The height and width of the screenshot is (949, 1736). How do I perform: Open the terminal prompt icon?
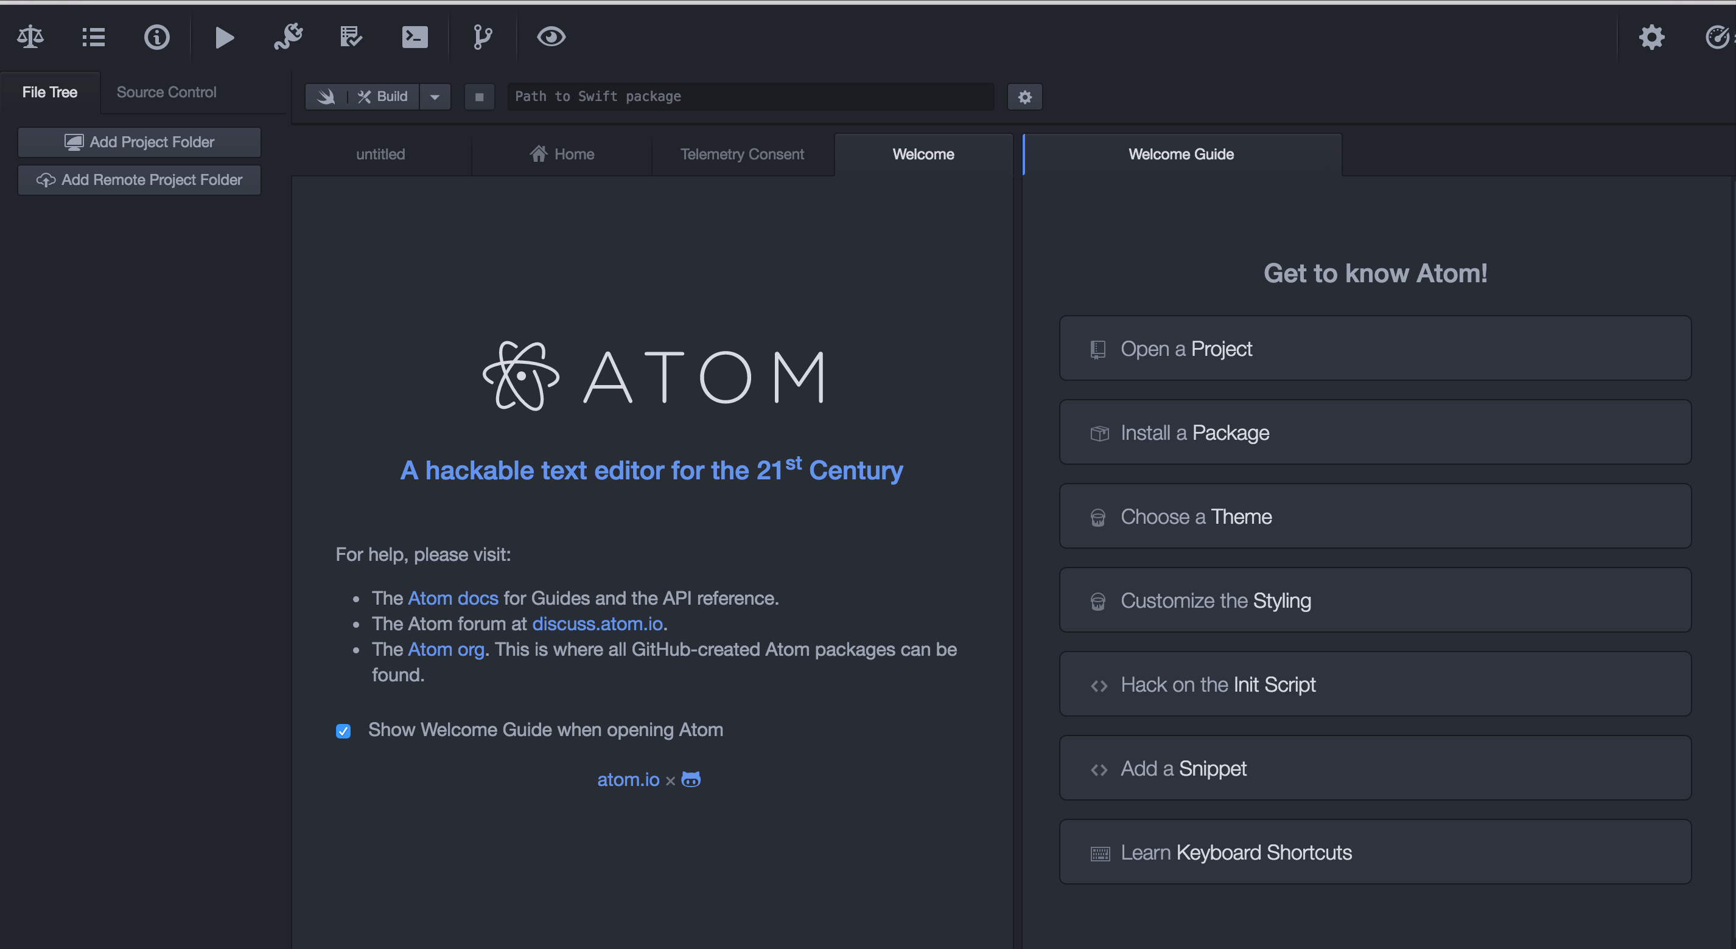(415, 37)
